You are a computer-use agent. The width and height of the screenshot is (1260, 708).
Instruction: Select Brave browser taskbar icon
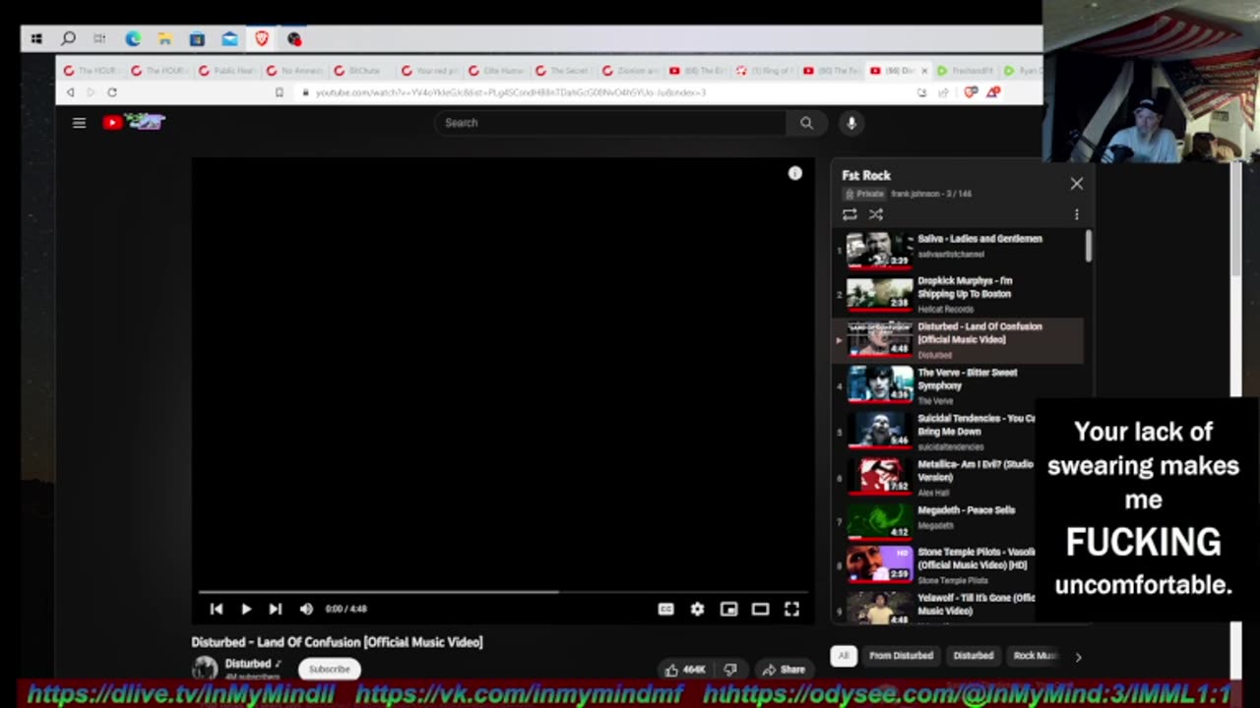coord(262,39)
